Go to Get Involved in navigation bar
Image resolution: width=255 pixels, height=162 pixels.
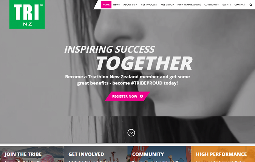[x=149, y=5]
